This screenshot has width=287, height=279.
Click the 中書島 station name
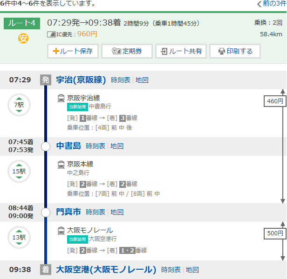[68, 146]
